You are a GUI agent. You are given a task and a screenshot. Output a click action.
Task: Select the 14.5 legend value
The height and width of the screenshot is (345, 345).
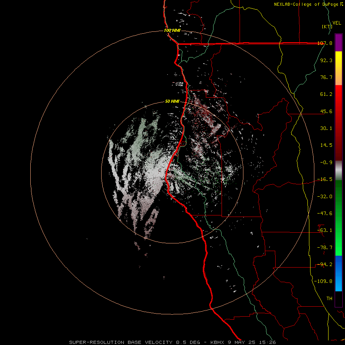click(x=326, y=145)
